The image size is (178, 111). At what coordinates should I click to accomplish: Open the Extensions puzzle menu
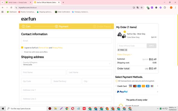point(165,7)
